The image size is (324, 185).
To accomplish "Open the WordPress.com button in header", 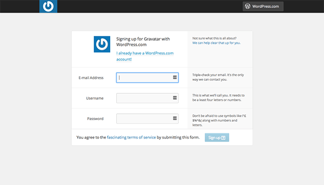I will pos(263,6).
